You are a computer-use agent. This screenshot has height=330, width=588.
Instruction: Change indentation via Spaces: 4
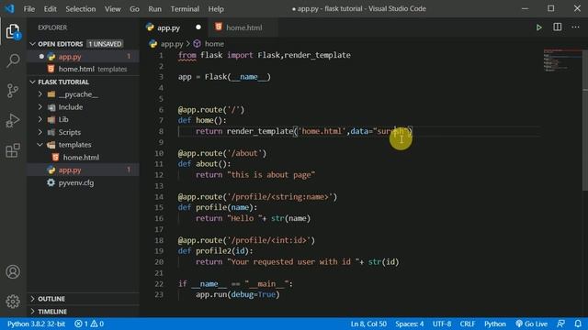pos(409,324)
